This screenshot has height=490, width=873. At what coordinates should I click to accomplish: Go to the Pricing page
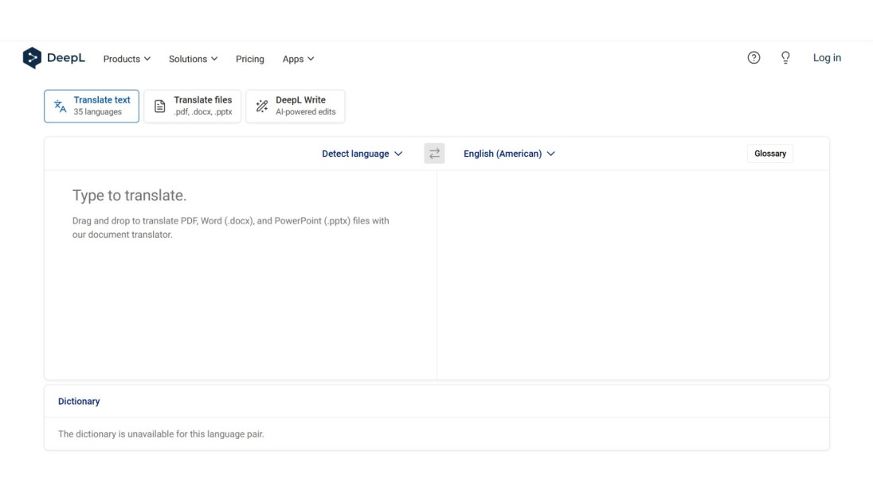tap(249, 59)
